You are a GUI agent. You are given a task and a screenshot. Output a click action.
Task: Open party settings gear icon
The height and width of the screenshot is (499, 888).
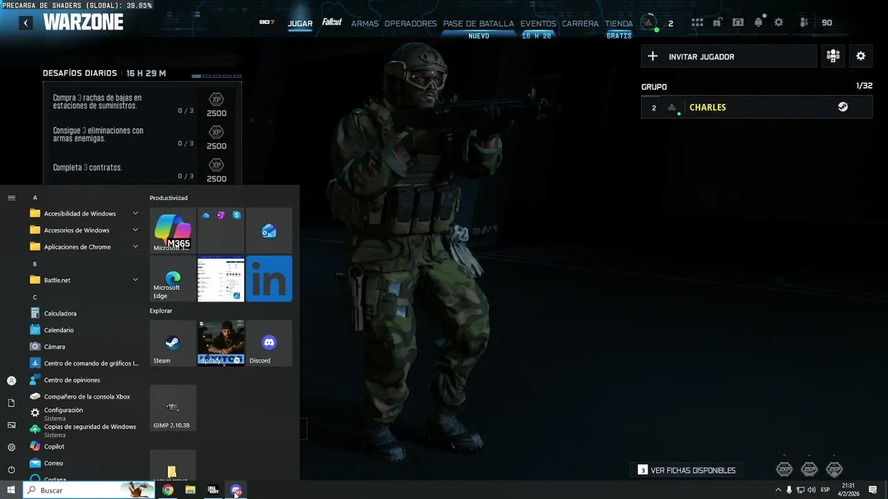click(861, 56)
